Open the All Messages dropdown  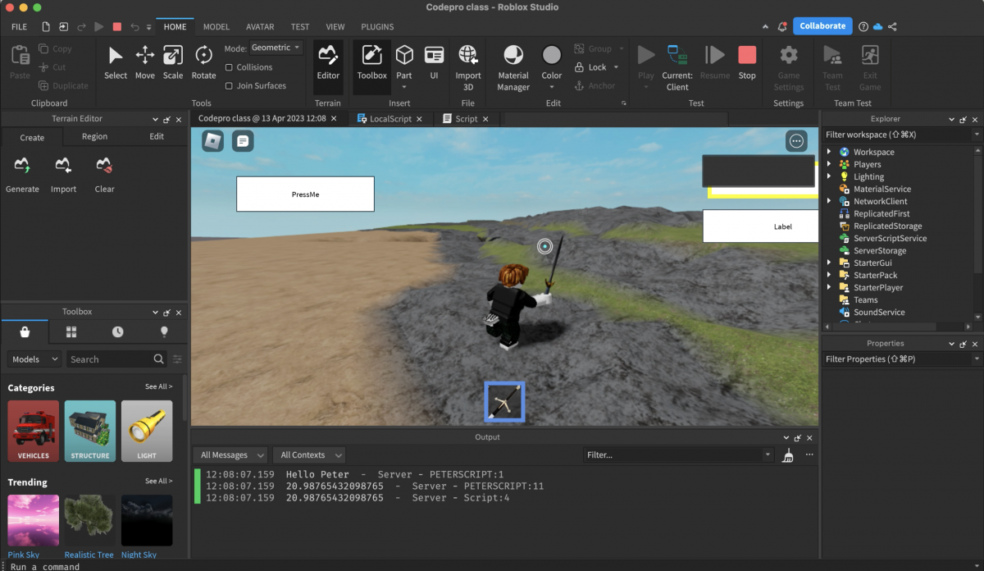coord(233,455)
